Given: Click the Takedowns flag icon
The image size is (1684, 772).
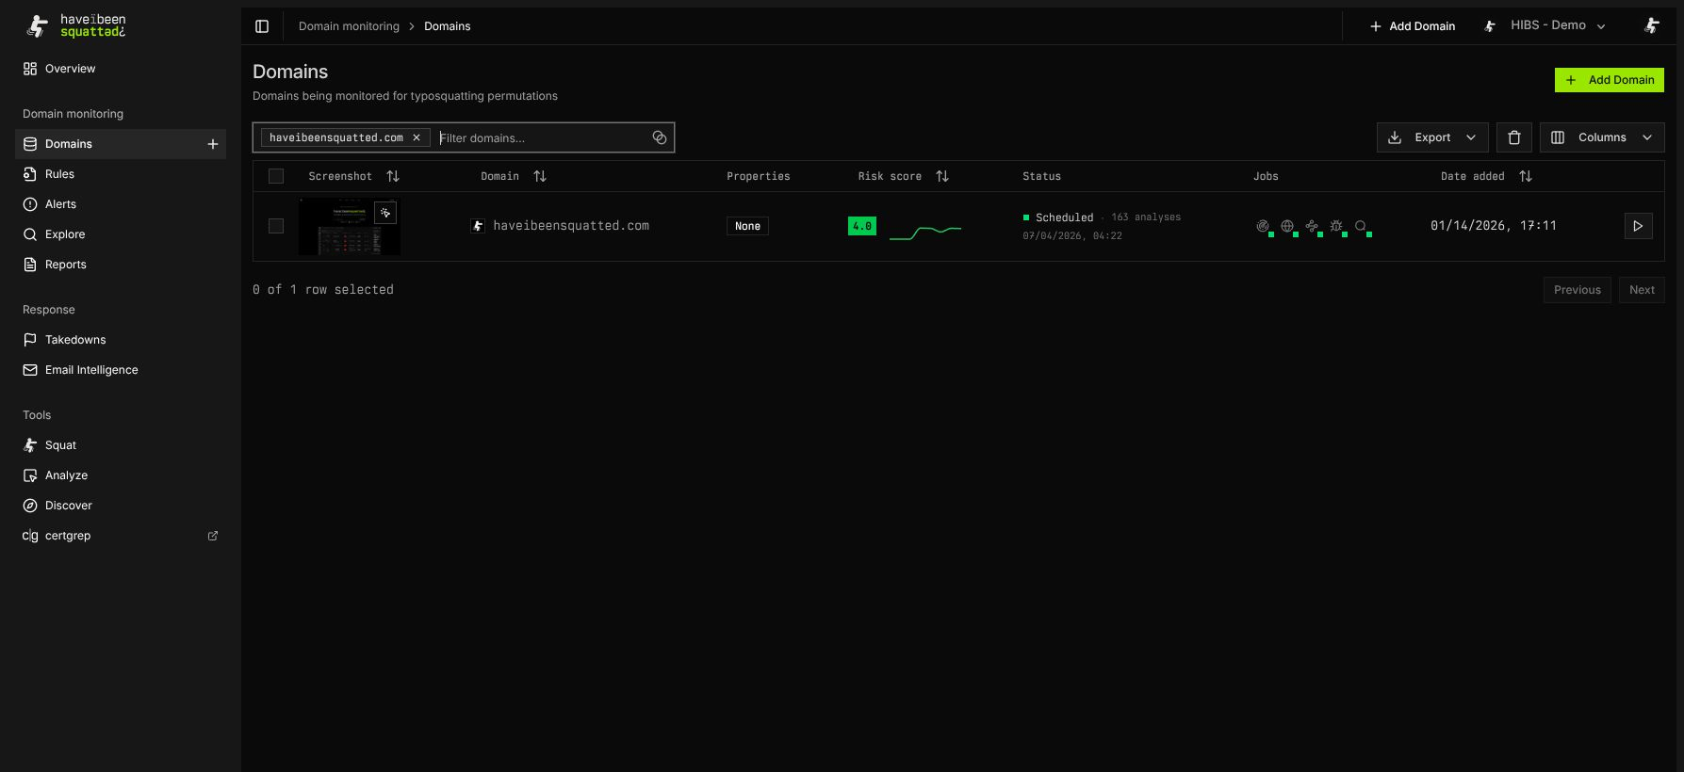Looking at the screenshot, I should pyautogui.click(x=30, y=340).
